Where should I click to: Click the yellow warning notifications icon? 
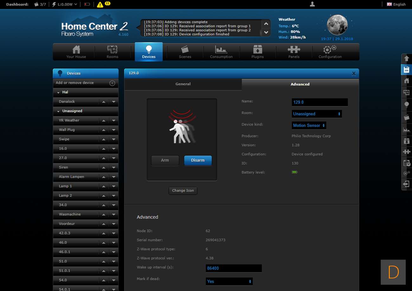pyautogui.click(x=100, y=4)
